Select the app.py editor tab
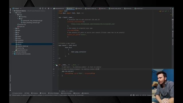The width and height of the screenshot is (183, 103). coord(70,8)
